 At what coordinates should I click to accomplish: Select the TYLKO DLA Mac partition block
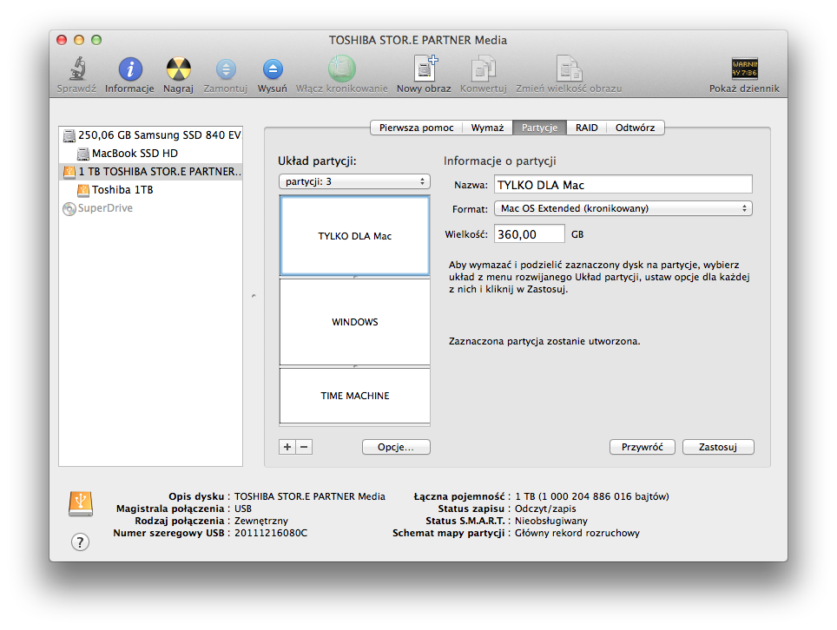[x=354, y=235]
